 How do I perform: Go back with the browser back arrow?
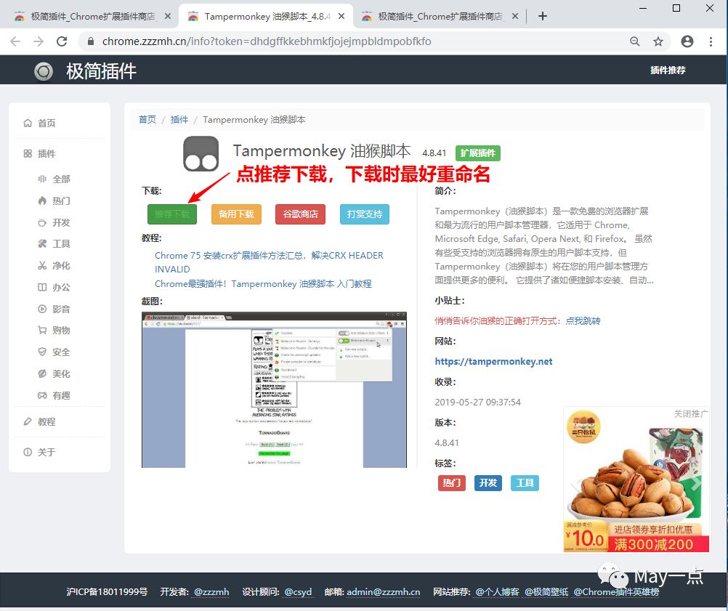tap(15, 41)
